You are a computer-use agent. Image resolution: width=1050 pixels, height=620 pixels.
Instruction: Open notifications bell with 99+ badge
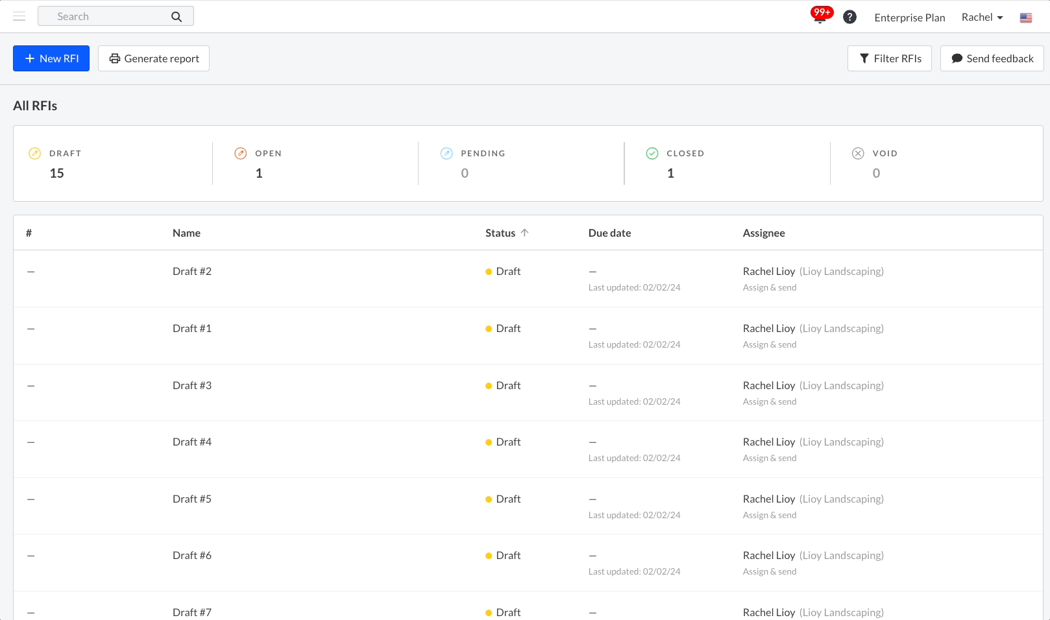click(x=820, y=17)
